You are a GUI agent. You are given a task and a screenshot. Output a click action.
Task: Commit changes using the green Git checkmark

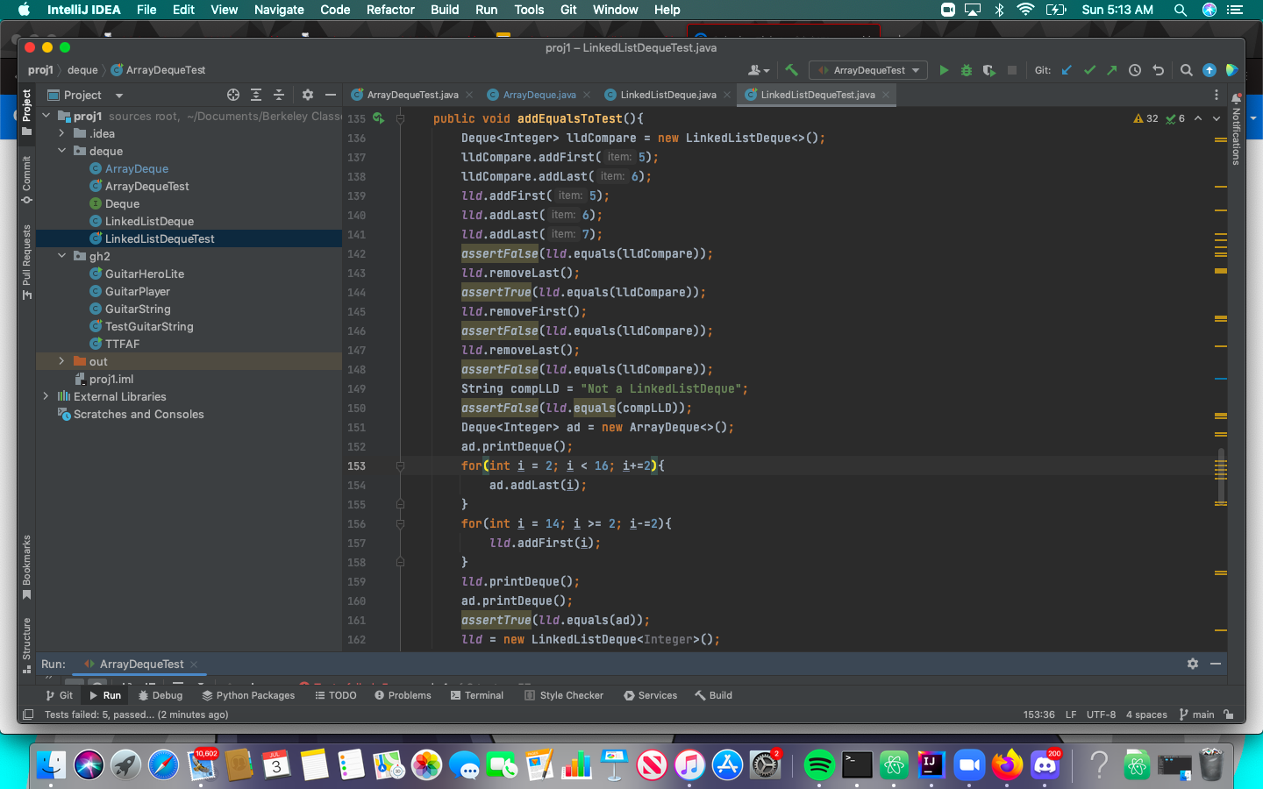(x=1089, y=70)
